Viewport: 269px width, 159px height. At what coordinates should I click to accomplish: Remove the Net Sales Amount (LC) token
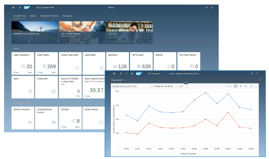point(129,86)
